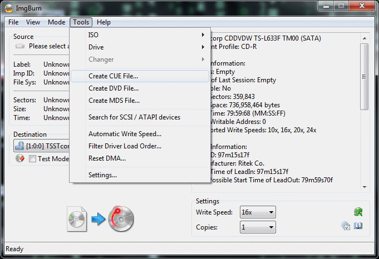Choose Reset DMA... from Tools menu
Image resolution: width=379 pixels, height=259 pixels.
[x=140, y=158]
